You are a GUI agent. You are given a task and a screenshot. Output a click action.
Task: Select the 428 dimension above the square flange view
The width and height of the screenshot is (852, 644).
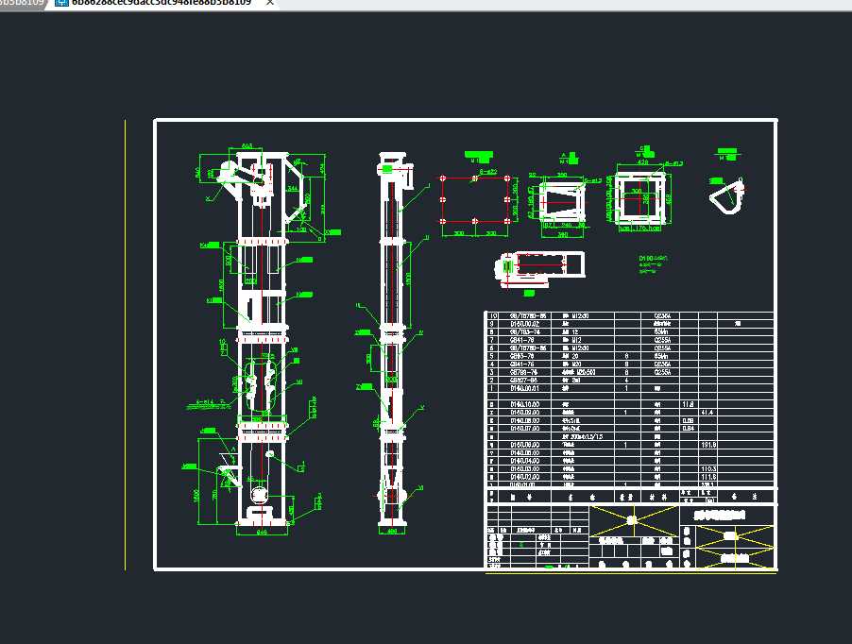point(642,161)
